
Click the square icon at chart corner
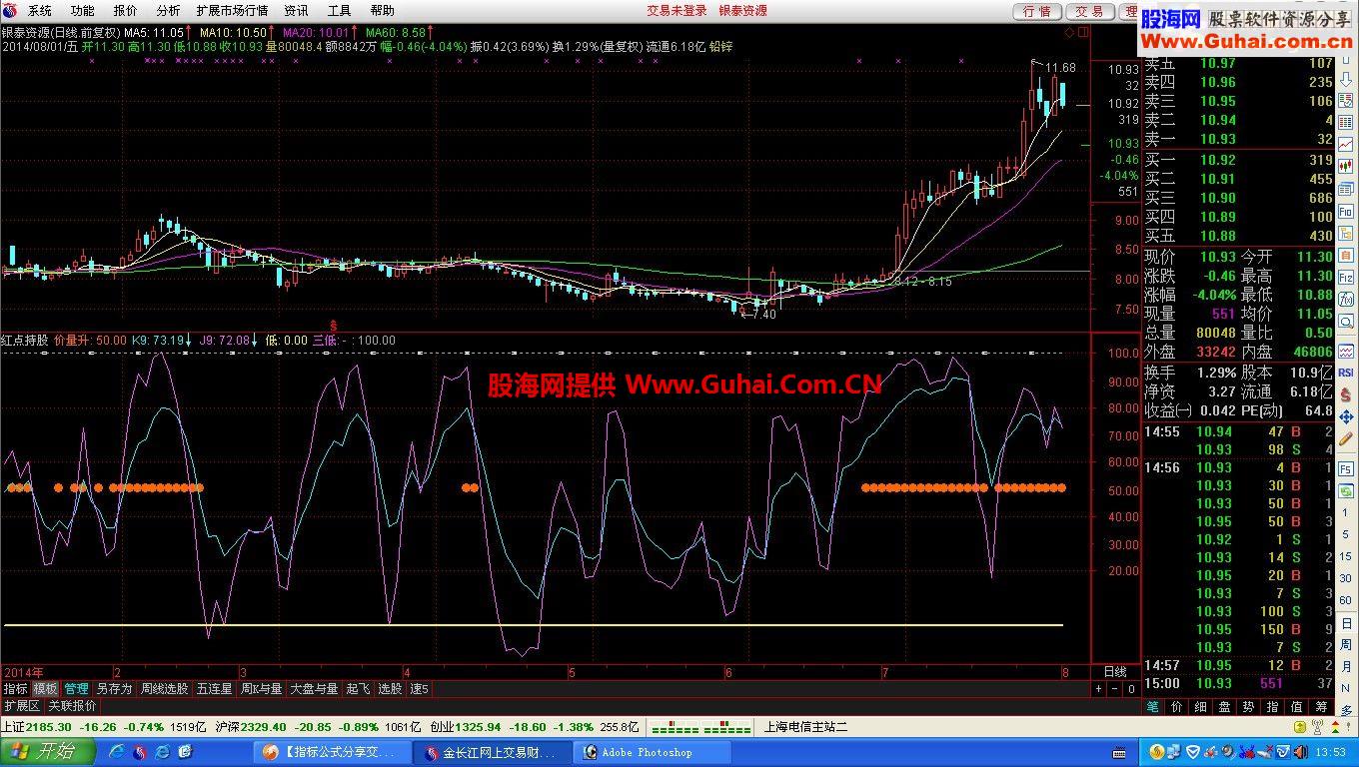[x=1083, y=33]
